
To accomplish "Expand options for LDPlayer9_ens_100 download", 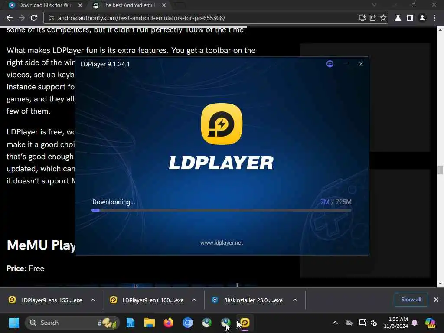I will 194,300.
